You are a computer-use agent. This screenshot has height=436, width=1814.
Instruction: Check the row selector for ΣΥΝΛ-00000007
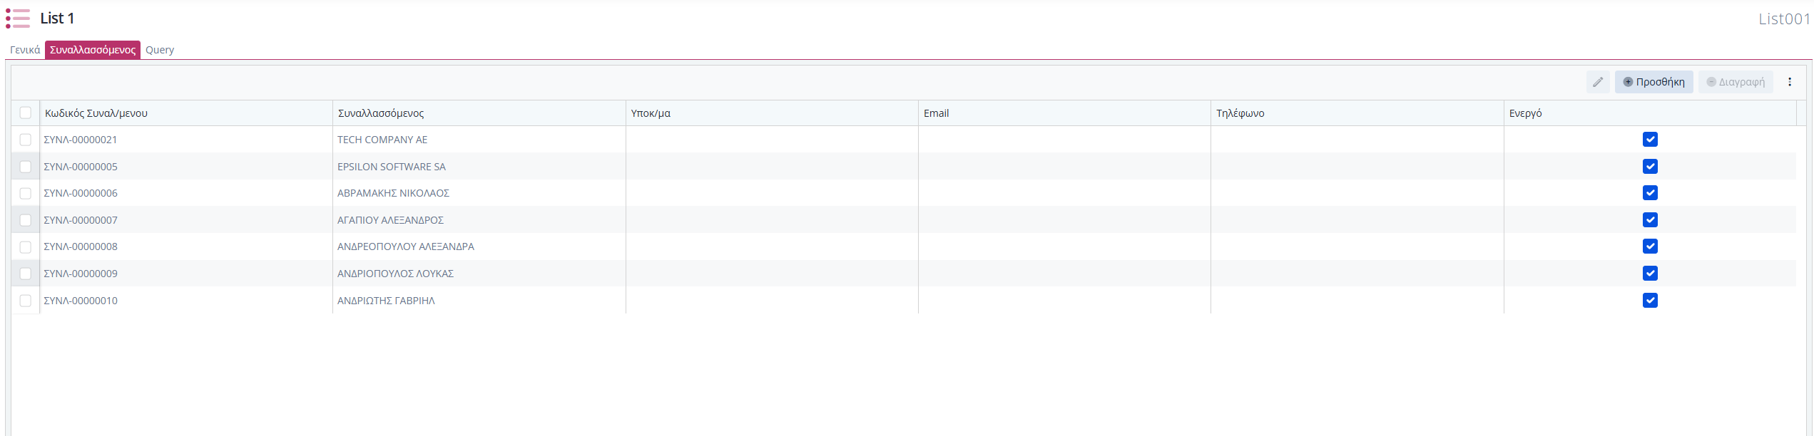[26, 220]
